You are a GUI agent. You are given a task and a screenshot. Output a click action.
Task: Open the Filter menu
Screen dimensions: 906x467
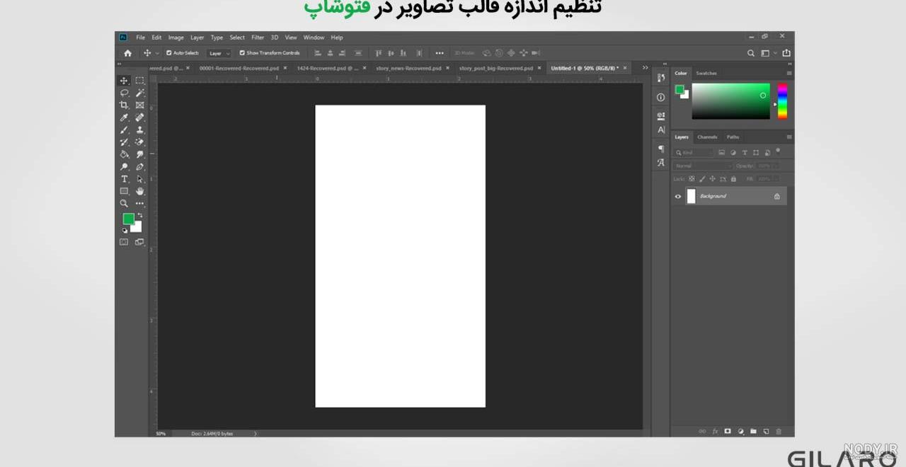pos(258,38)
